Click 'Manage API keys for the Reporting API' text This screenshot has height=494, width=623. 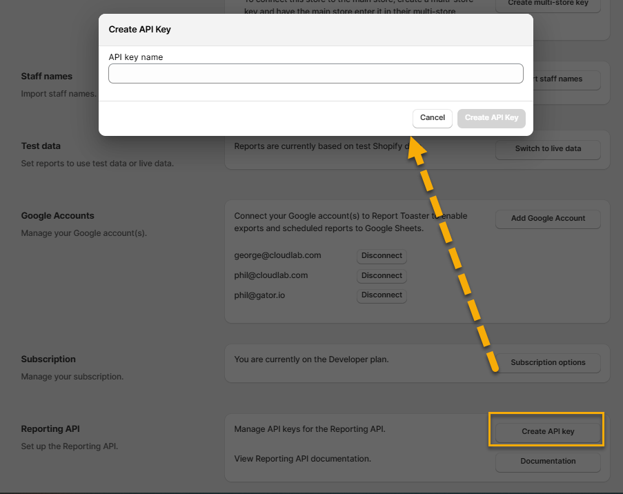coord(310,429)
